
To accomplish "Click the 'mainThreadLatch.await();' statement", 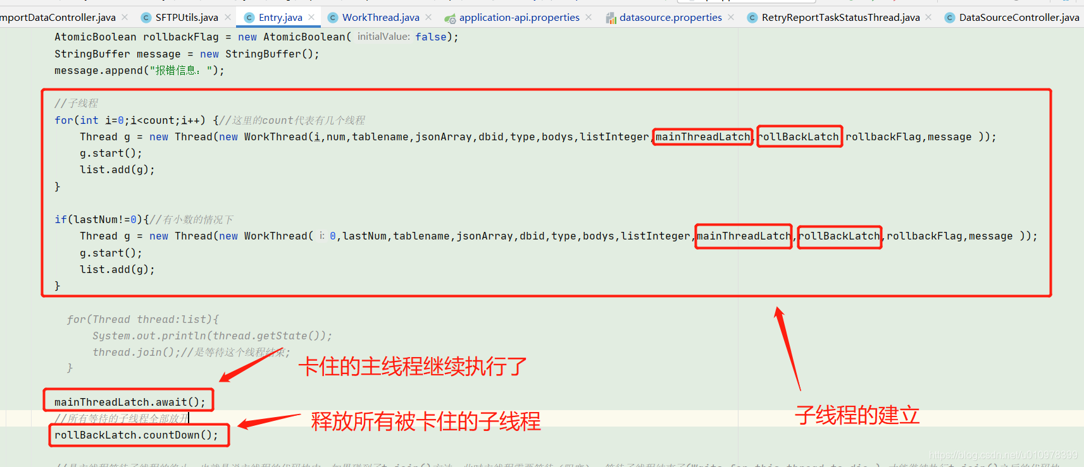I will click(130, 402).
